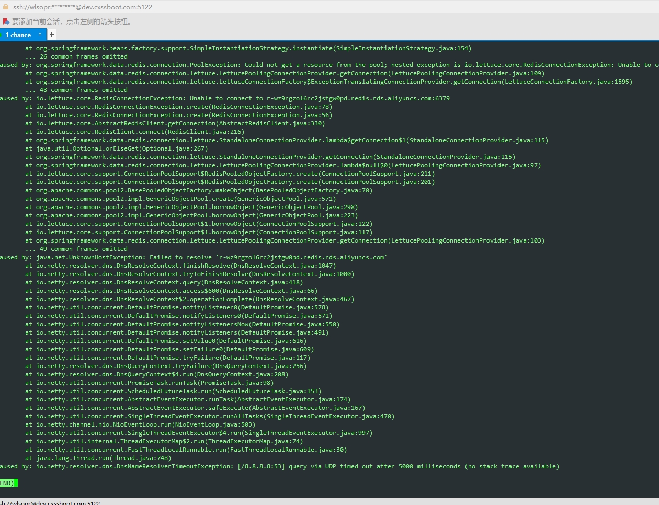The width and height of the screenshot is (659, 505).
Task: Click the green (END) pager marker
Action: click(x=8, y=483)
